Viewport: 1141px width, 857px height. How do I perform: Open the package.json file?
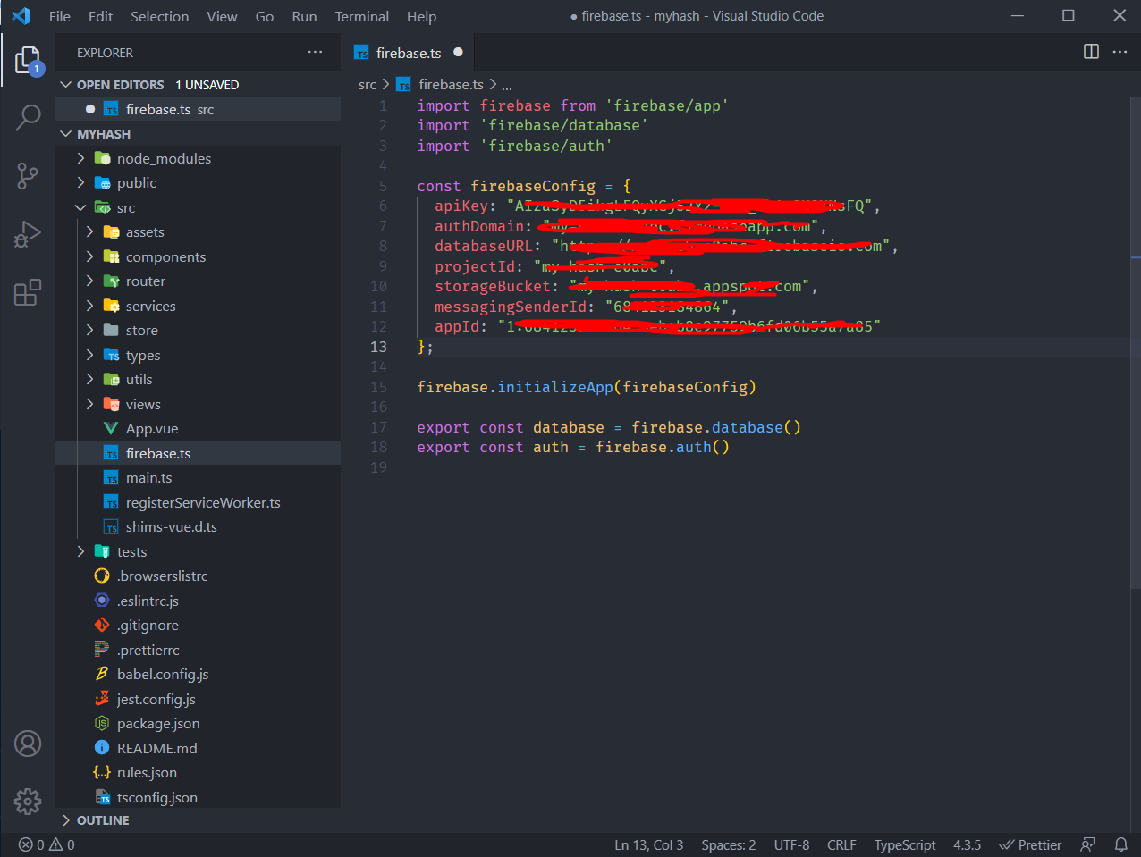[158, 724]
